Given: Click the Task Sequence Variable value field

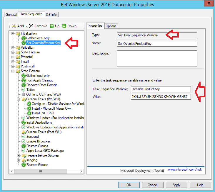Looking at the screenshot, I should tap(161, 89).
